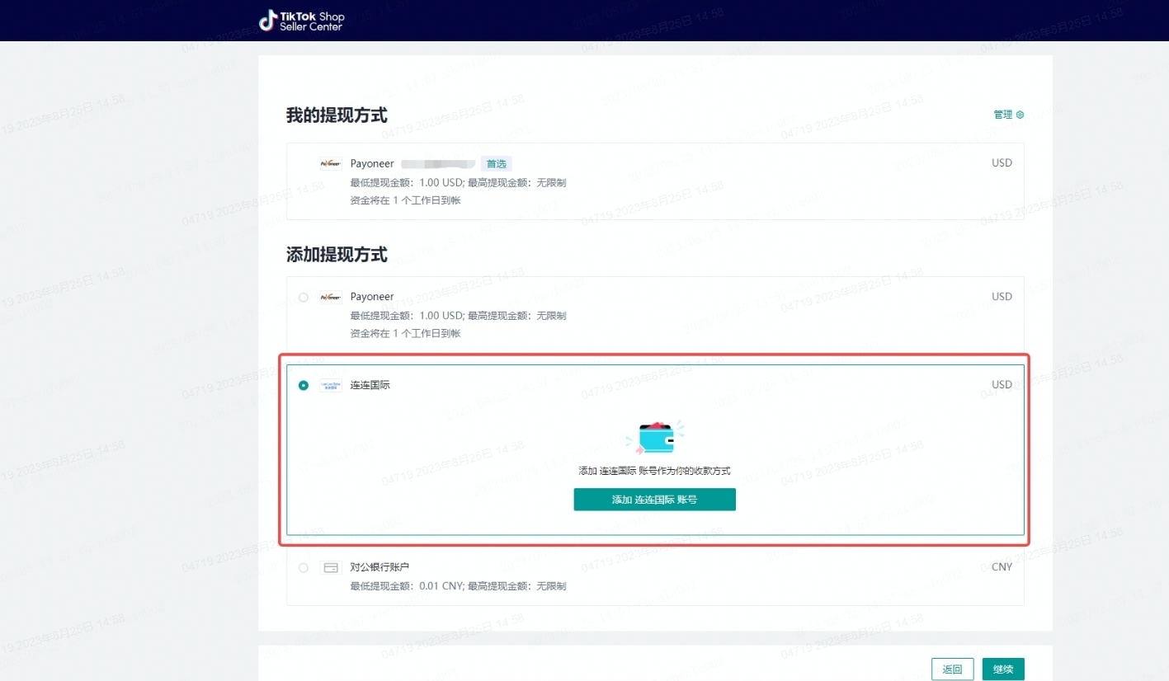This screenshot has width=1169, height=681.
Task: Click the 首选 badge next to Payoneer
Action: 496,163
